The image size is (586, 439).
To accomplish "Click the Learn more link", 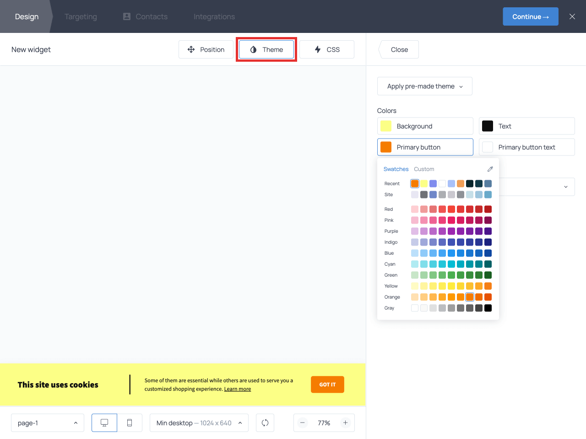I will [237, 389].
